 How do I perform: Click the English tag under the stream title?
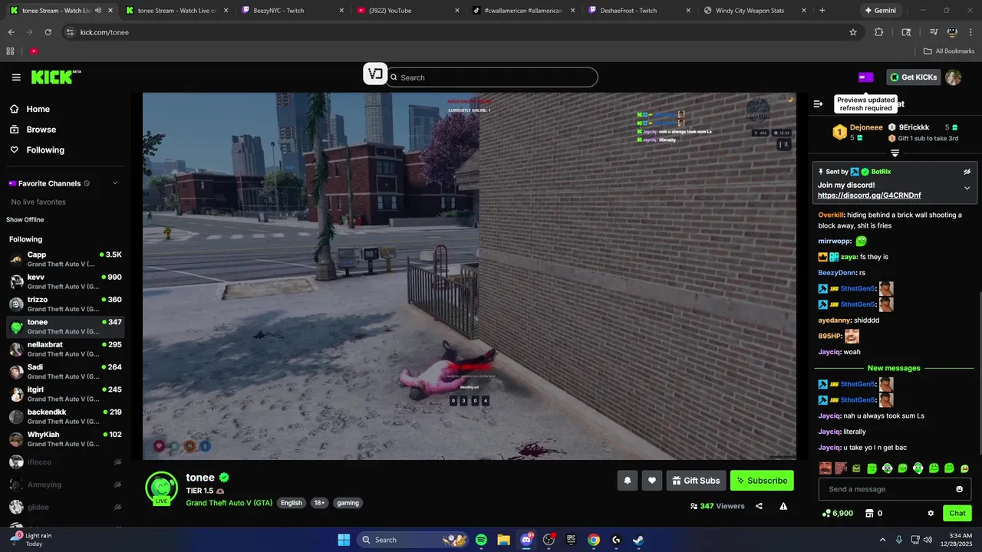(x=292, y=503)
